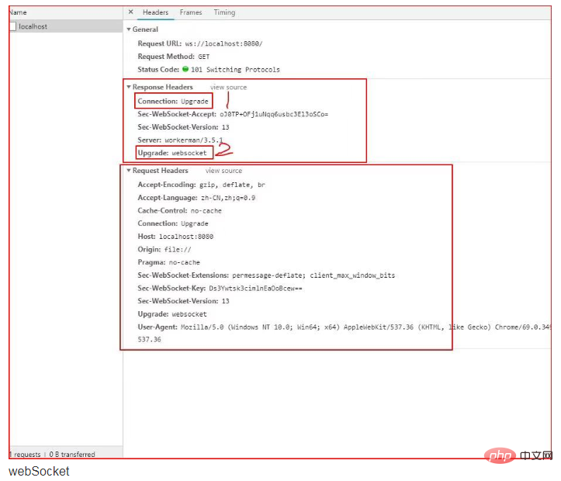This screenshot has height=481, width=561.
Task: Click view source beside Request Headers
Action: 223,171
